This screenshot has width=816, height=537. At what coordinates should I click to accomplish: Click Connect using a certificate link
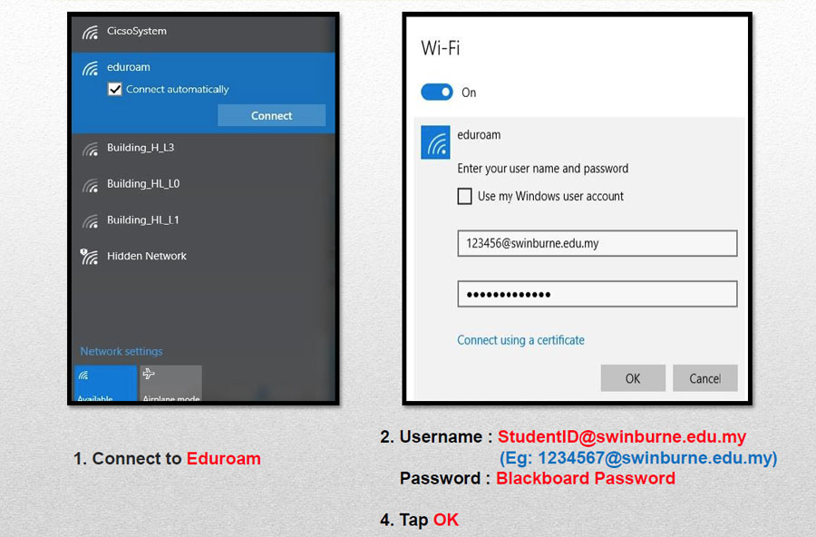[x=521, y=340]
